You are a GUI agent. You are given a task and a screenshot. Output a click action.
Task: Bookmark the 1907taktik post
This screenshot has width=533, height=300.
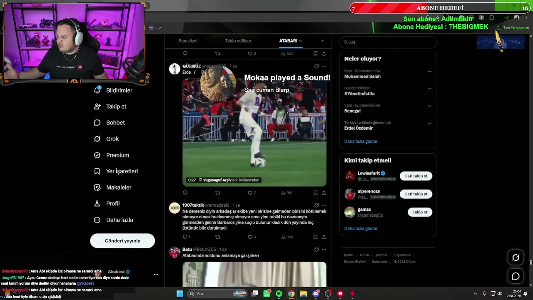[315, 237]
